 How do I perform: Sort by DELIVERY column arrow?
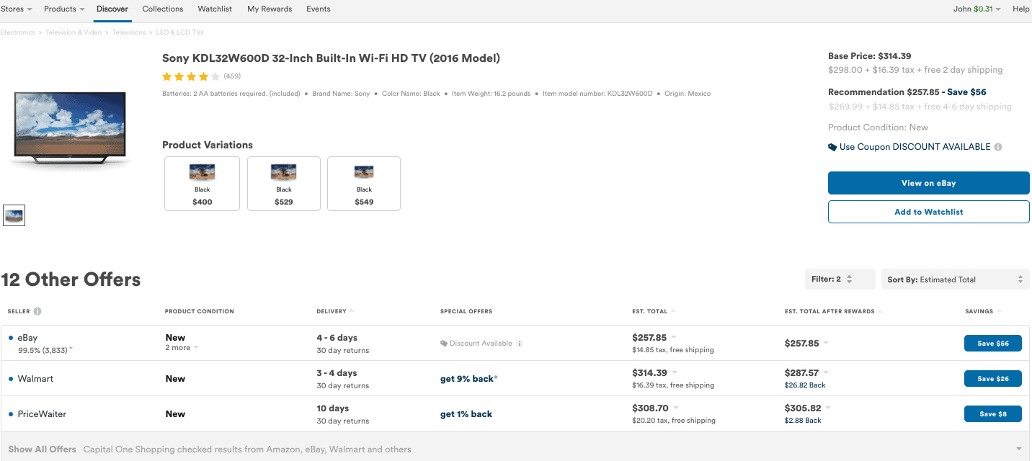[352, 311]
